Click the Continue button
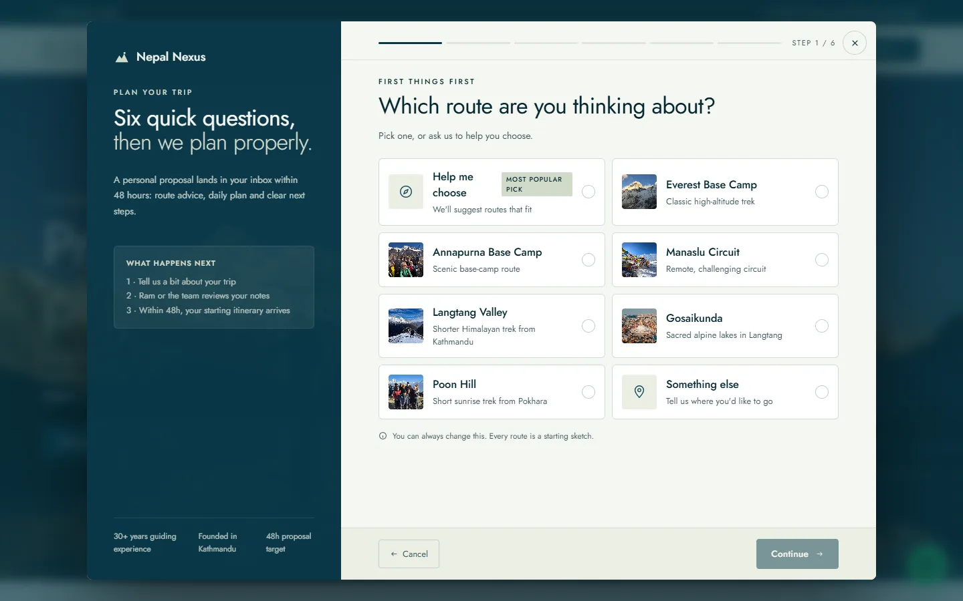The height and width of the screenshot is (601, 963). [x=797, y=554]
